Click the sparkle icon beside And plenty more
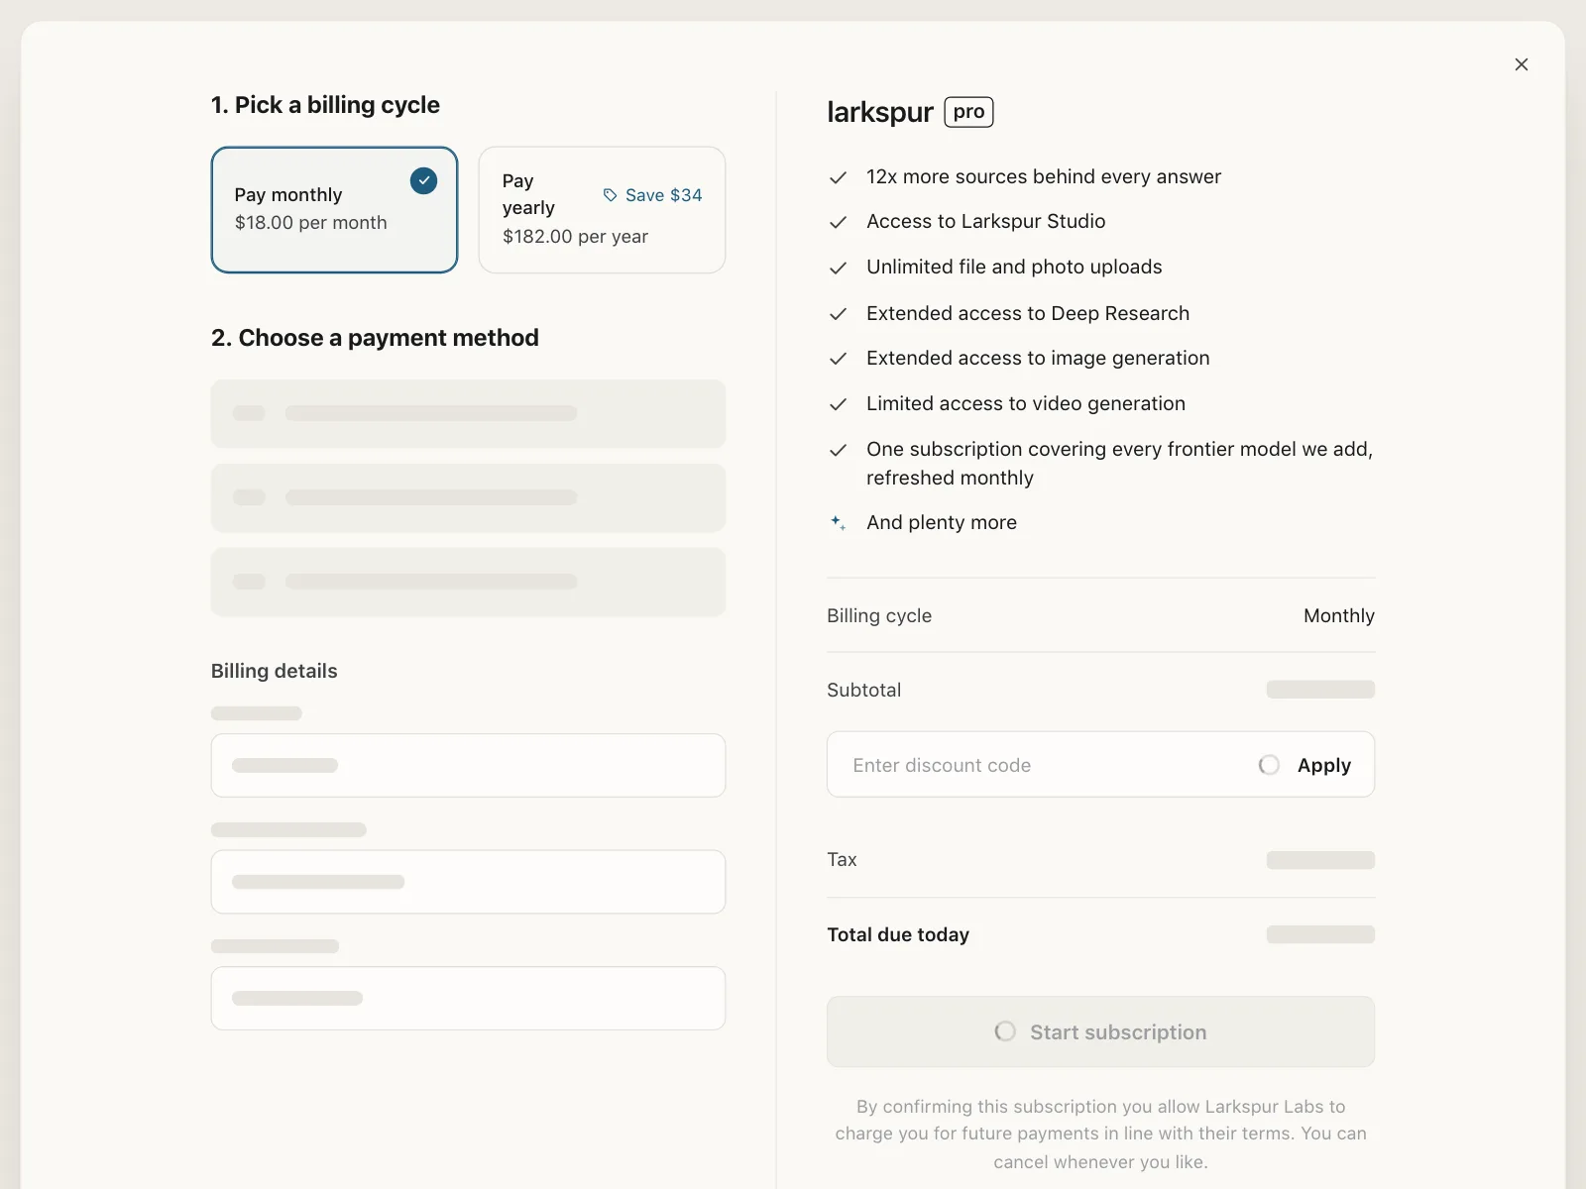1586x1189 pixels. (x=838, y=522)
